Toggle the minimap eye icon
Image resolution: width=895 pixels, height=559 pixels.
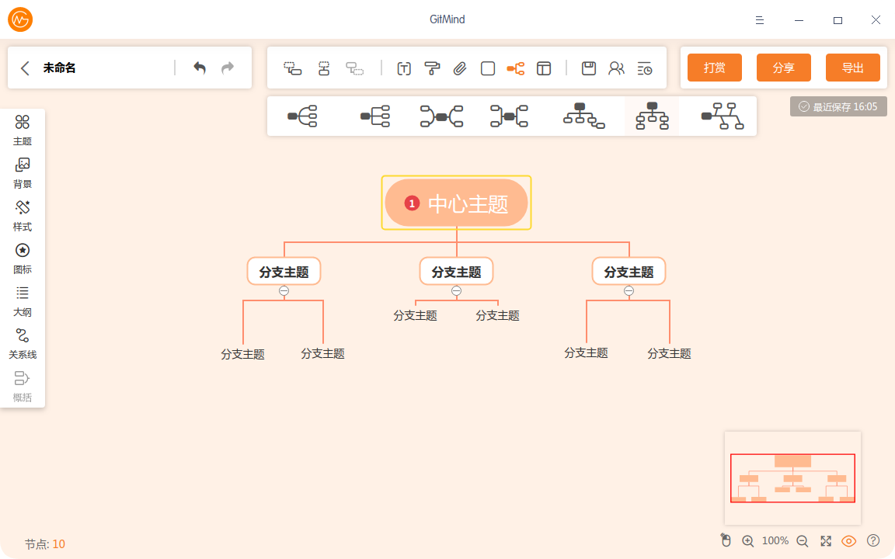[849, 541]
